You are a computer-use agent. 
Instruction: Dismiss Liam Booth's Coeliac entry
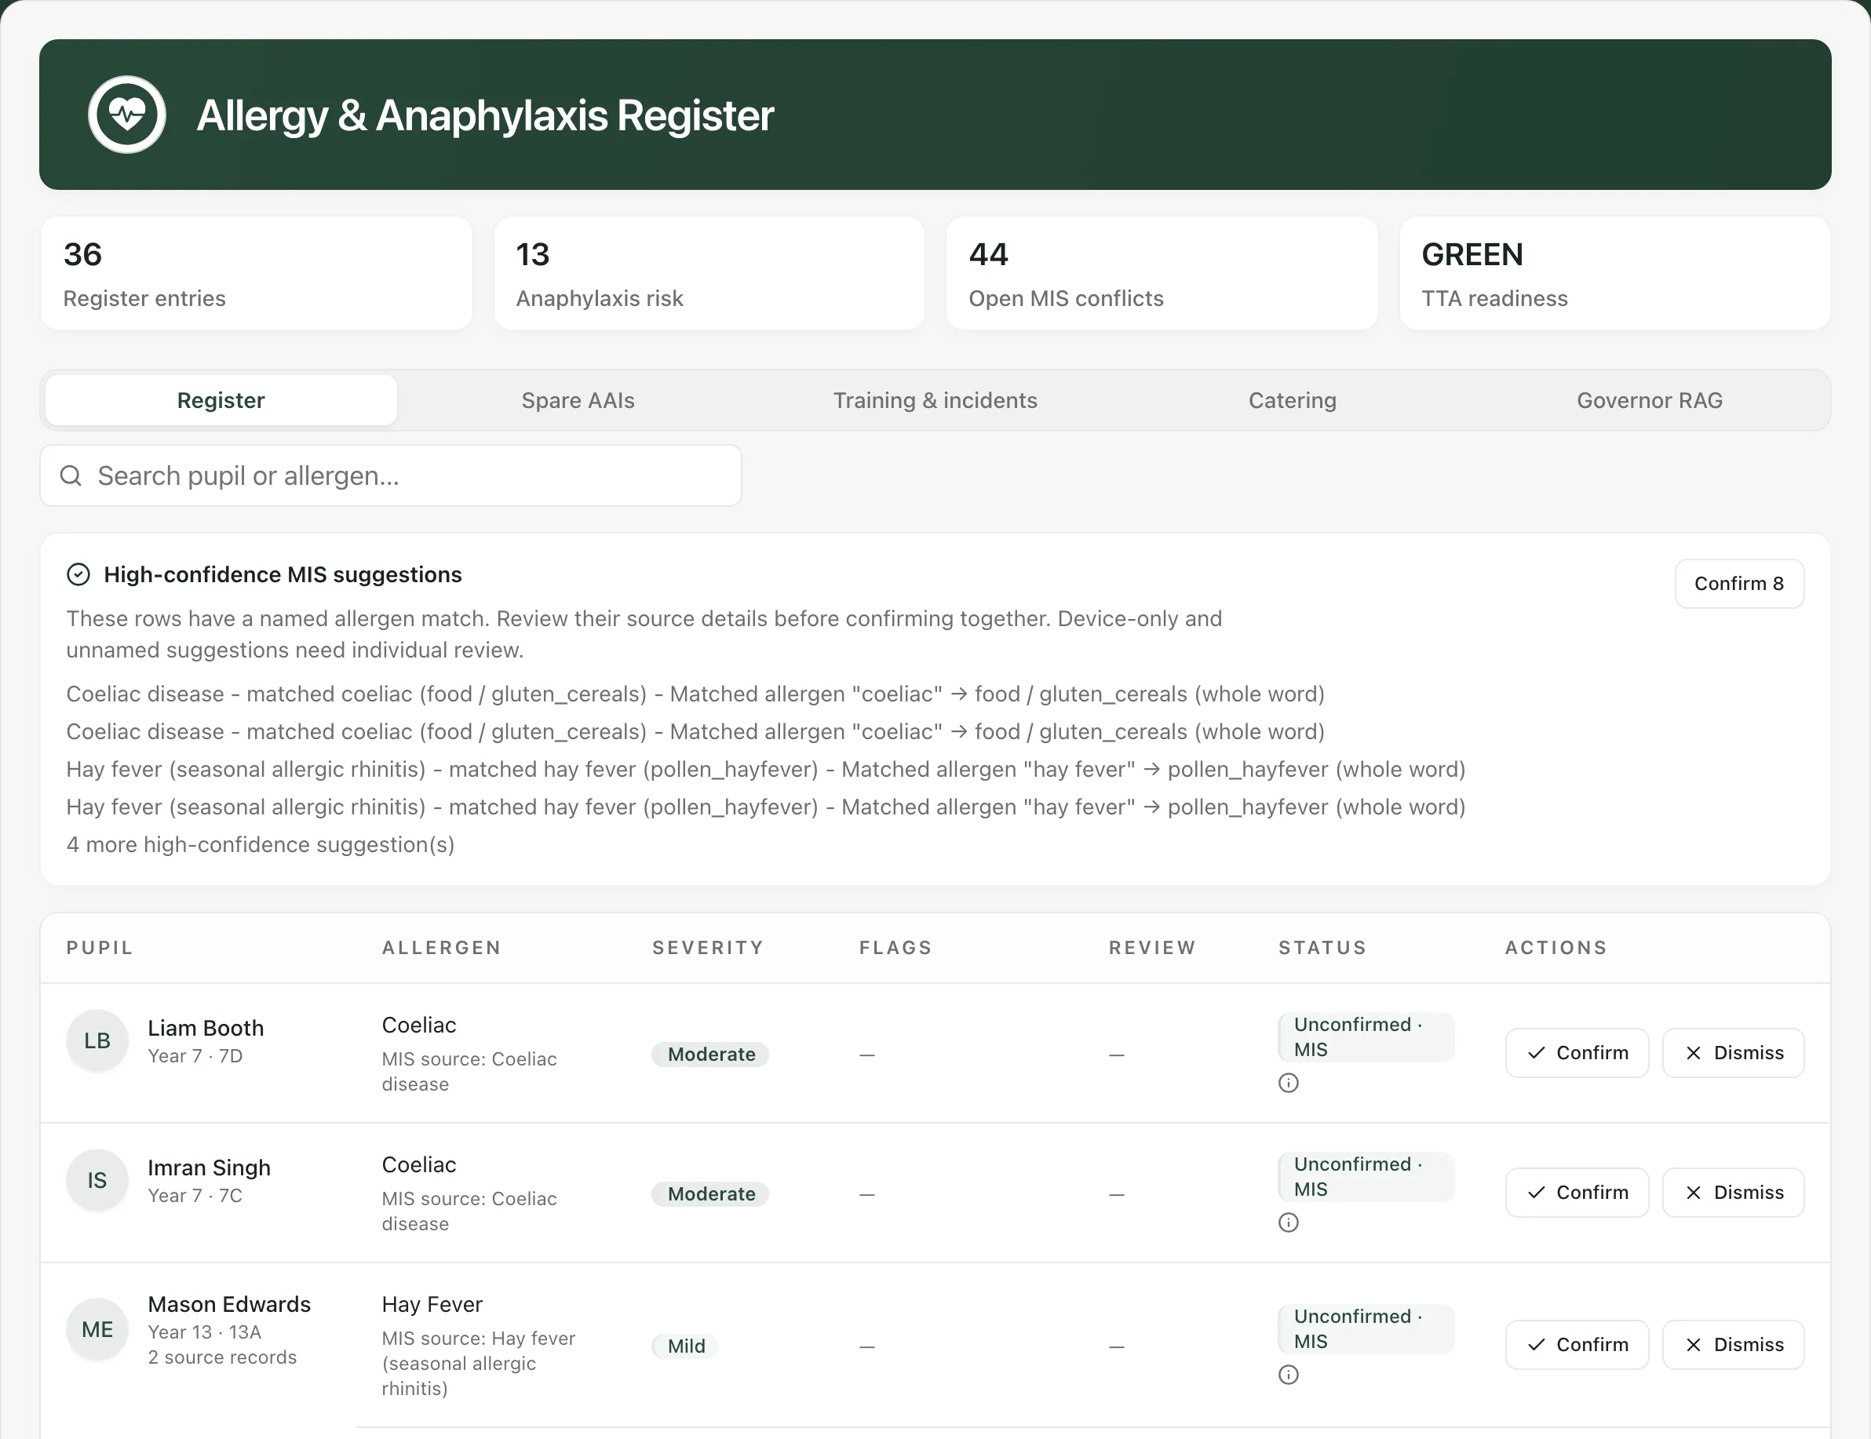tap(1733, 1053)
